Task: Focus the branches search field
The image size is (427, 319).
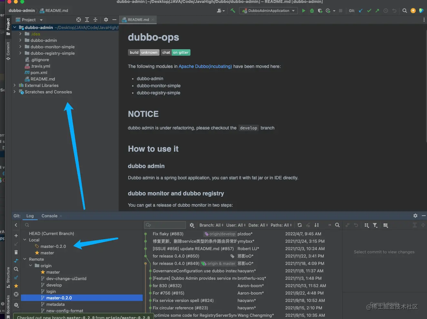Action: pos(82,225)
